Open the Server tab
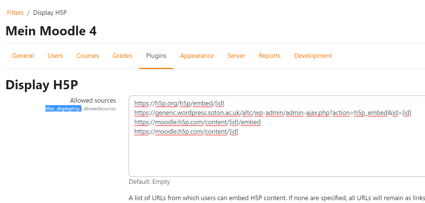 236,56
